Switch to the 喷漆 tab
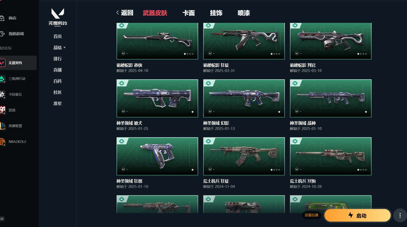The width and height of the screenshot is (407, 227). coord(244,13)
